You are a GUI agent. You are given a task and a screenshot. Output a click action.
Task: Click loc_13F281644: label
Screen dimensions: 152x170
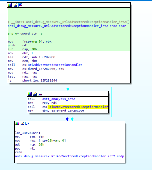click(x=28, y=133)
